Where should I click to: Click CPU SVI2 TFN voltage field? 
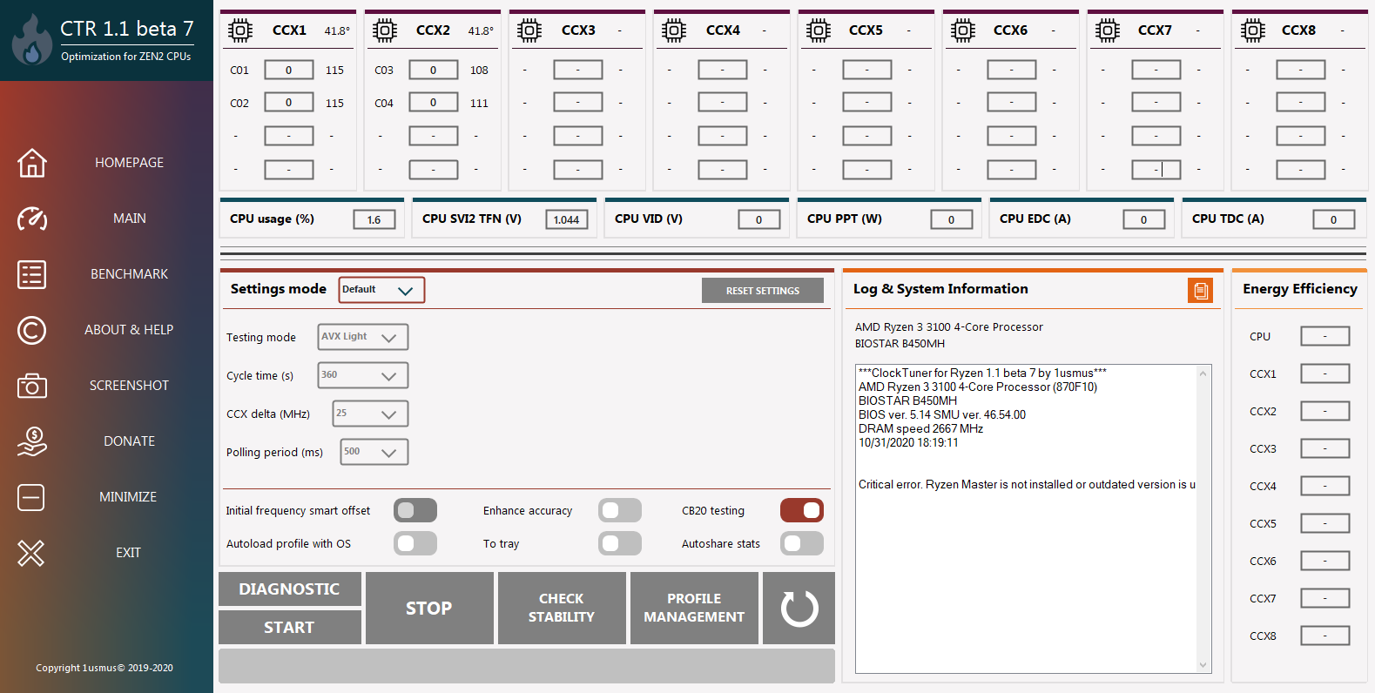pos(567,219)
